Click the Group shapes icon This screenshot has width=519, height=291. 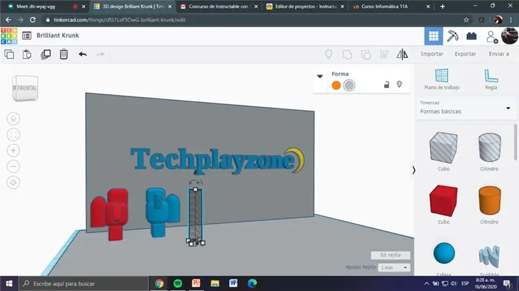coord(347,54)
